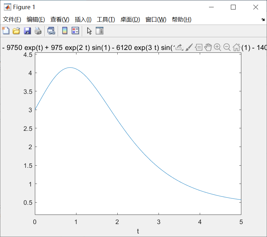267x237 pixels.
Task: Open the 工具(T) menu
Action: click(x=106, y=20)
